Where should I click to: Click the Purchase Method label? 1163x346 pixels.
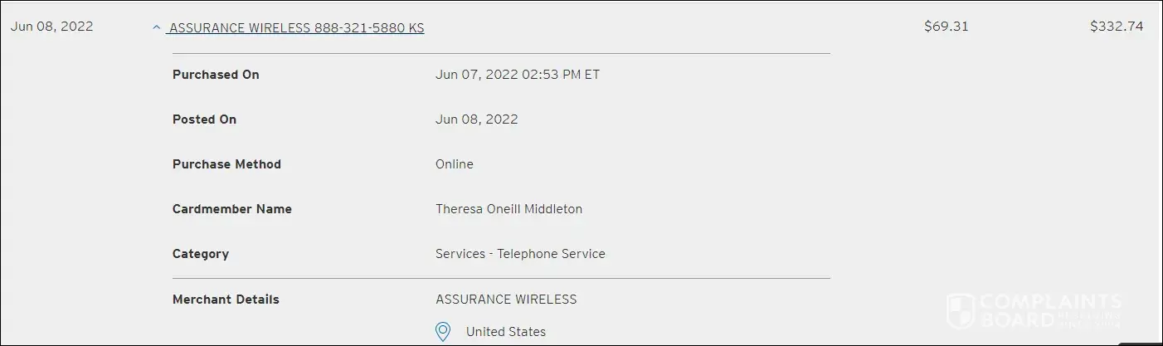(226, 164)
